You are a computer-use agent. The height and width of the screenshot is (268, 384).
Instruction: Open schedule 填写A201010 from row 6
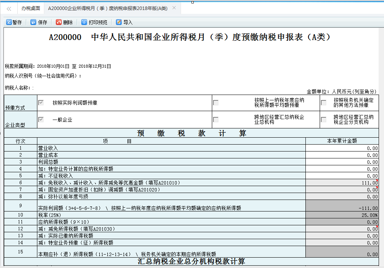coord(163,181)
